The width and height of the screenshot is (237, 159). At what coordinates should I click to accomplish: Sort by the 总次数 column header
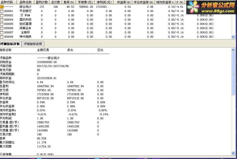coord(56,2)
